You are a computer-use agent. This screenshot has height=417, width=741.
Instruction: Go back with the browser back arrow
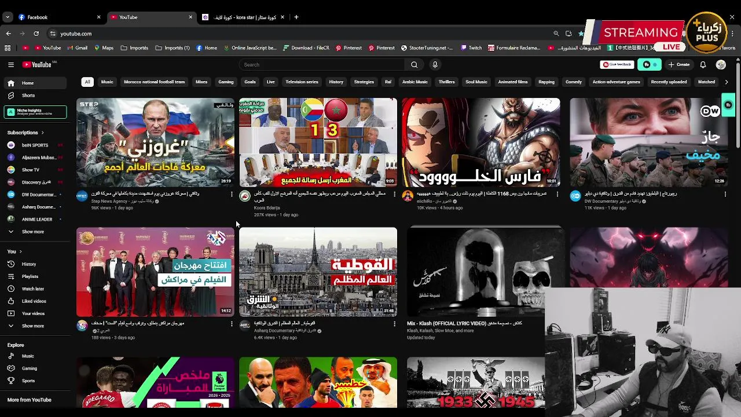pos(8,34)
